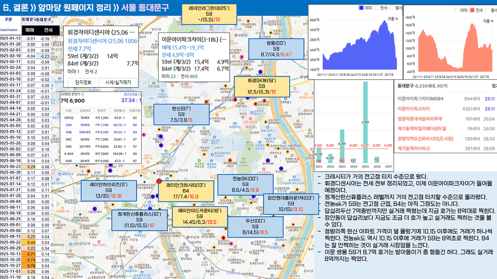Image resolution: width=497 pixels, height=279 pixels.
Task: Click 매매 1 in the 휘경자이디센시아 popup
Action: coord(74,71)
